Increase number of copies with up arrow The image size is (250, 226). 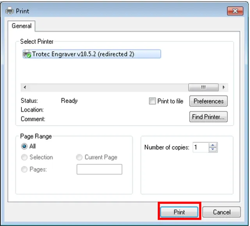point(213,145)
